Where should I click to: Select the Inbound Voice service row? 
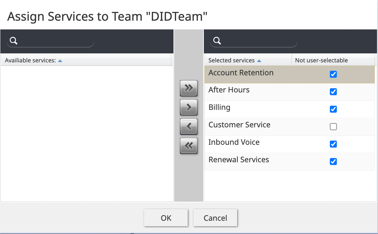(289, 144)
